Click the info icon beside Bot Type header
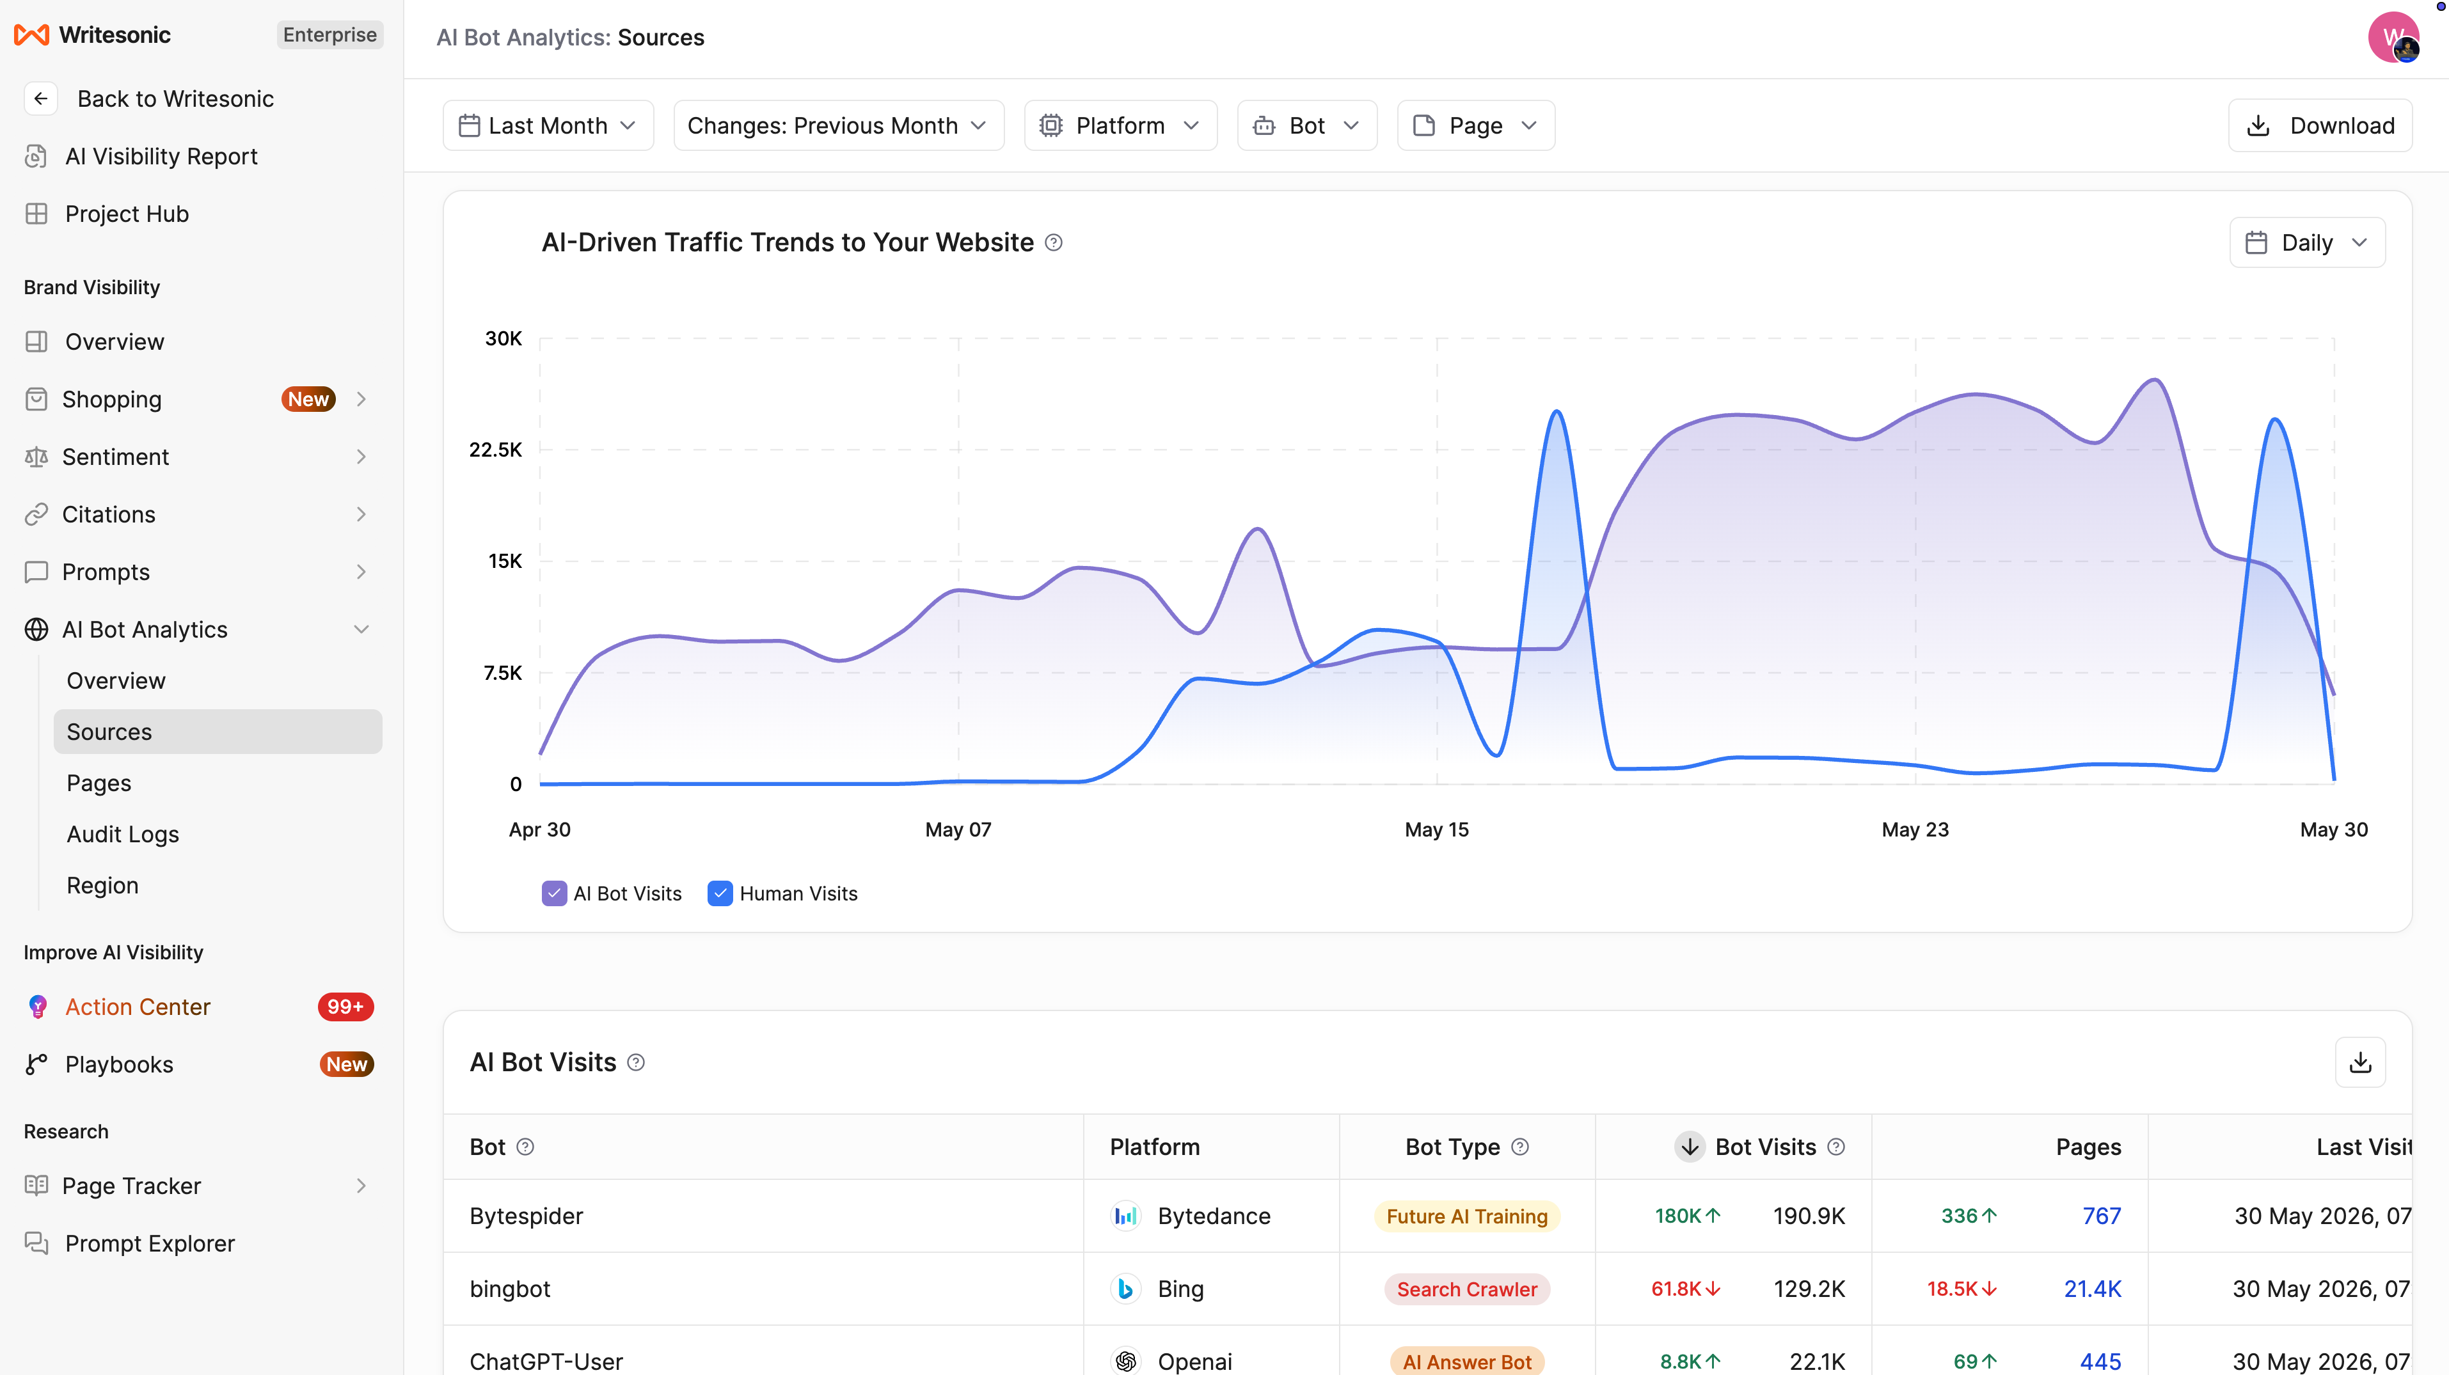2449x1375 pixels. tap(1520, 1147)
